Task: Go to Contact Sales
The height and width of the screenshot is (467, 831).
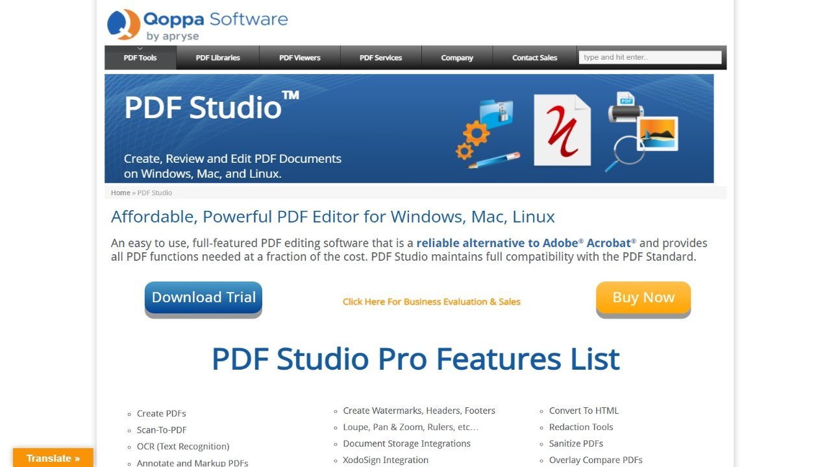Action: 534,58
